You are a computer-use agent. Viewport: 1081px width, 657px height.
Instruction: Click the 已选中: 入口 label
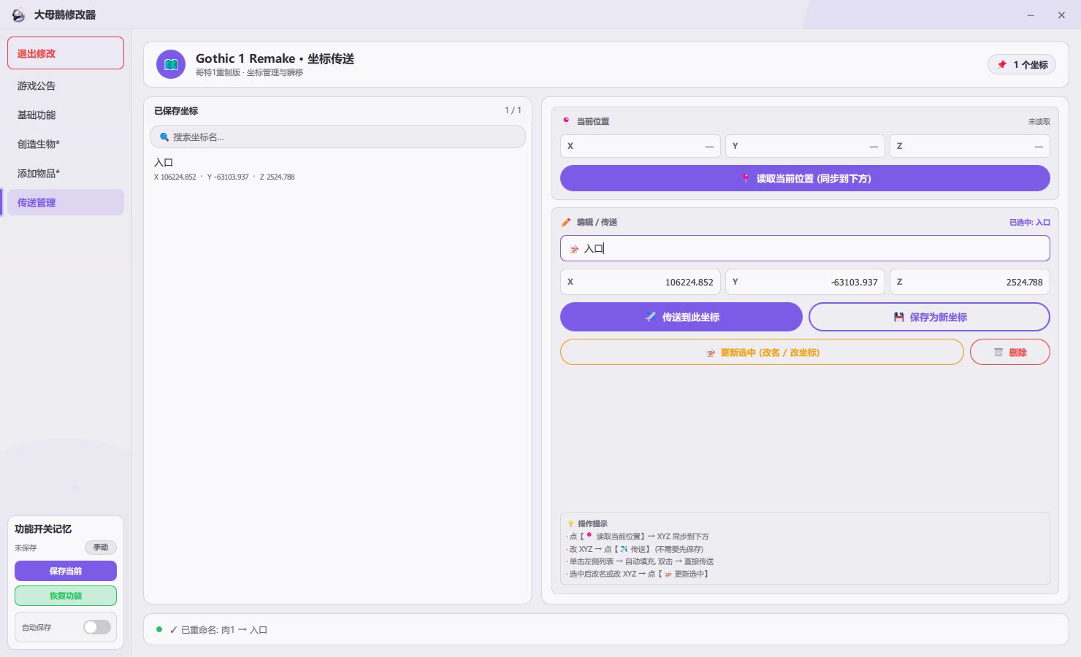point(1030,222)
